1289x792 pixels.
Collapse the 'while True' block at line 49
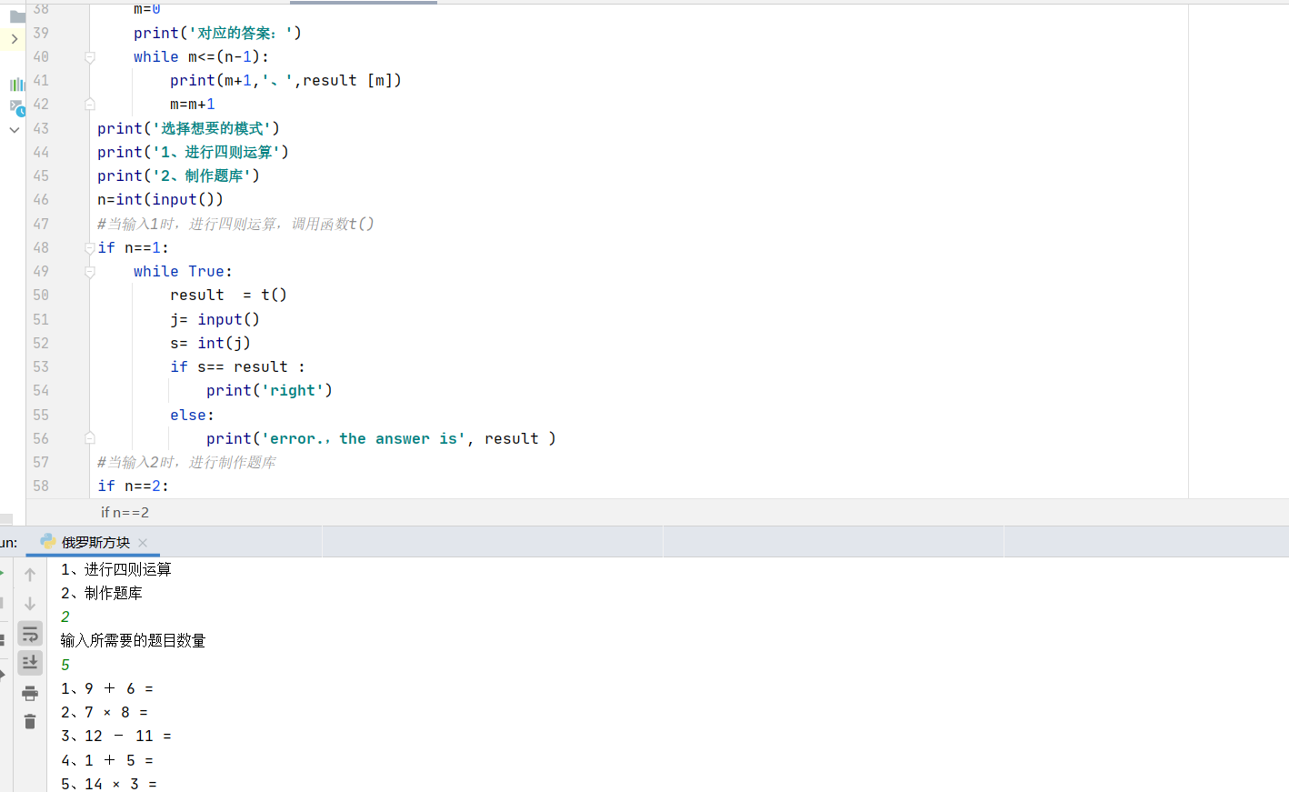[x=90, y=272]
